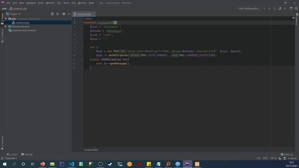This screenshot has height=168, width=299.
Task: Click the eye inspection icon at editor top right
Action: (x=293, y=18)
